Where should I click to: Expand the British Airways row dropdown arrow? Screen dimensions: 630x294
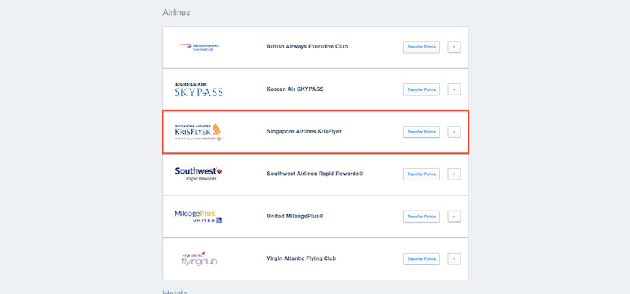click(454, 47)
